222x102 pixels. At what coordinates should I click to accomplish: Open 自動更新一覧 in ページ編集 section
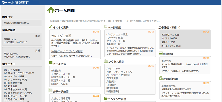pyautogui.click(x=113, y=44)
